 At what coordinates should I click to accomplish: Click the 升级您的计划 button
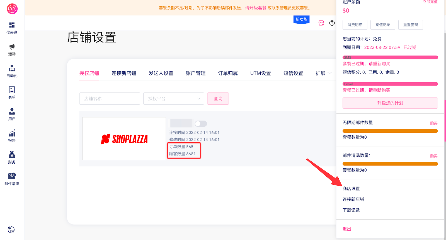390,103
